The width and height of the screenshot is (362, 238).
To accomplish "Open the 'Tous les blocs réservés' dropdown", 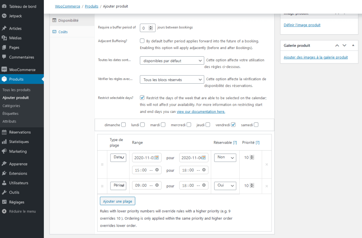I will (172, 80).
